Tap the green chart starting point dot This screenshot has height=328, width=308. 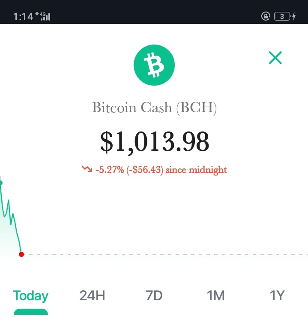[1, 183]
